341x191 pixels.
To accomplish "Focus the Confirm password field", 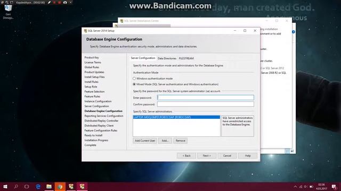I will pyautogui.click(x=206, y=104).
